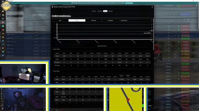The image size is (199, 111).
Task: Click the Career Stats Dirt Oval row
Action: coord(102,65)
